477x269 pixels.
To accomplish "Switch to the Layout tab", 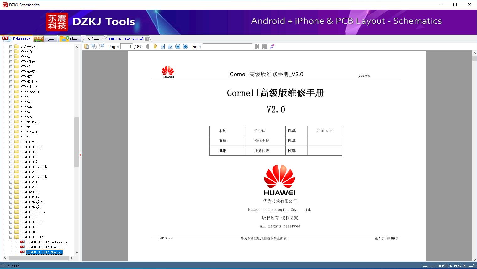I will pos(45,39).
